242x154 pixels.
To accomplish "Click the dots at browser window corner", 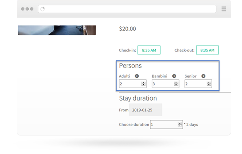I will [27, 9].
